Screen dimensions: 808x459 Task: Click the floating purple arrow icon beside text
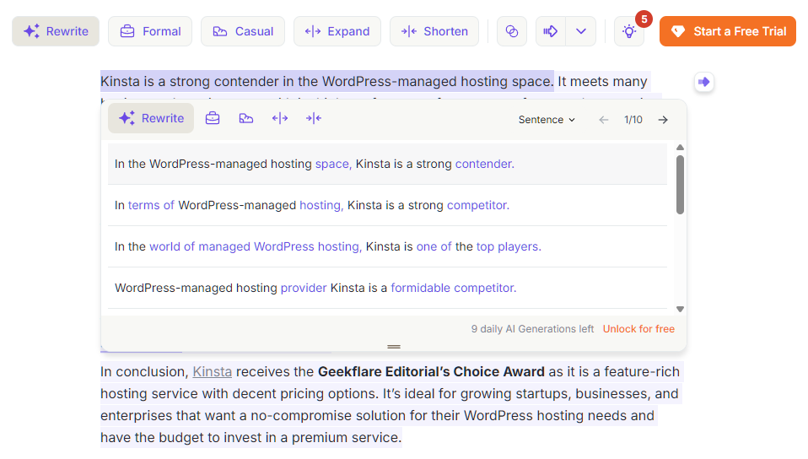point(704,82)
